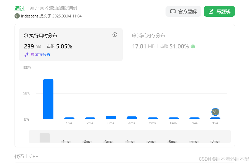Select the highlighted chart bar at 8ms
Image resolution: width=250 pixels, height=163 pixels.
(x=215, y=118)
